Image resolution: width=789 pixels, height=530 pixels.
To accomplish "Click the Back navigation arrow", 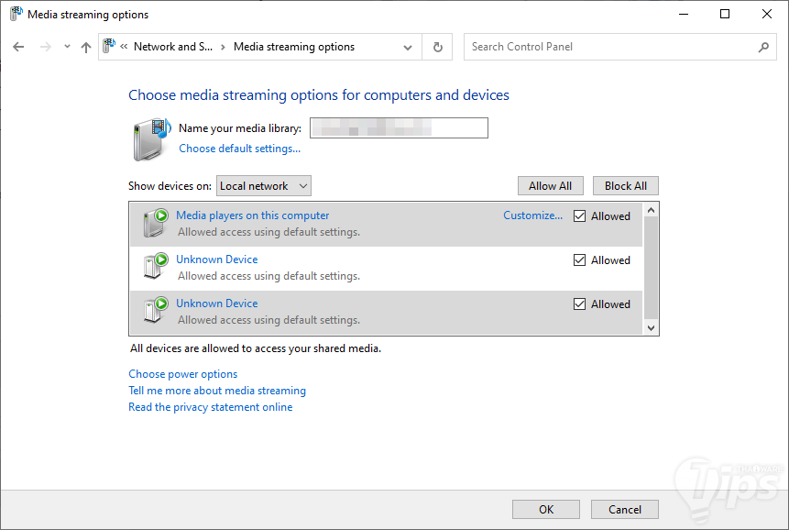I will pos(18,47).
